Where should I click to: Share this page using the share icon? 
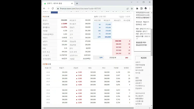pyautogui.click(x=127, y=9)
